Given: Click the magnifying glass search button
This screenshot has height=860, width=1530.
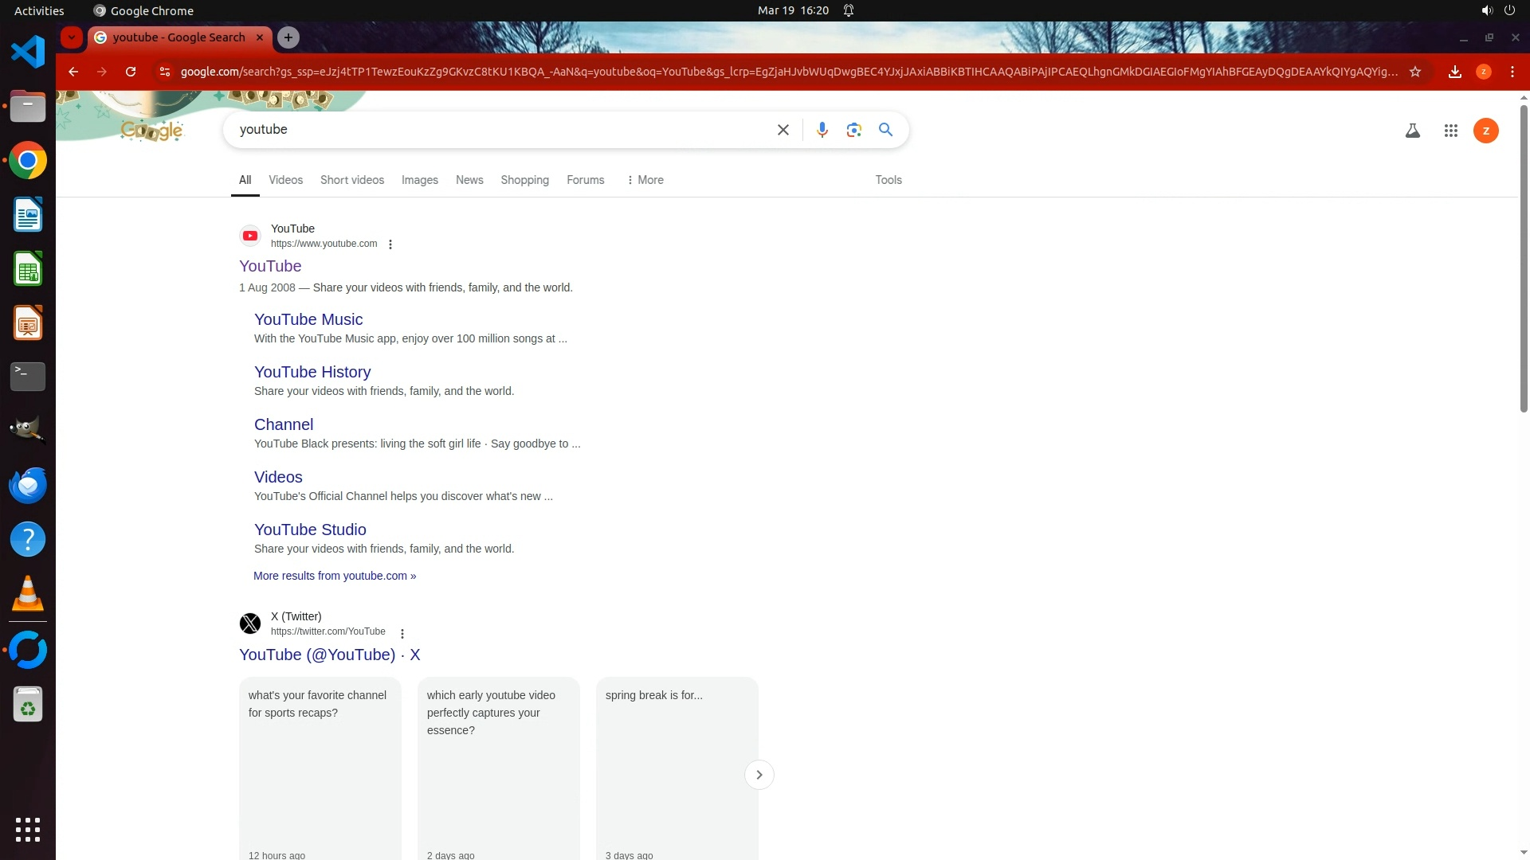Looking at the screenshot, I should (x=885, y=130).
